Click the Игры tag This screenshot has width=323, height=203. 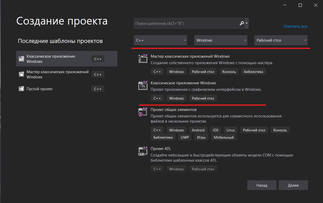point(201,137)
